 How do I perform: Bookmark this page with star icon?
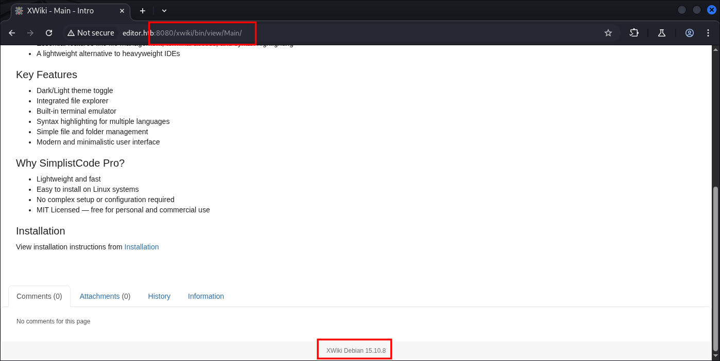point(608,33)
